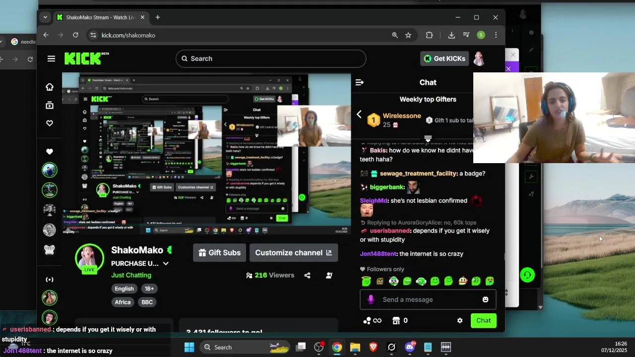The height and width of the screenshot is (357, 635).
Task: Click the verified badge beside ShakoMako
Action: click(x=170, y=250)
